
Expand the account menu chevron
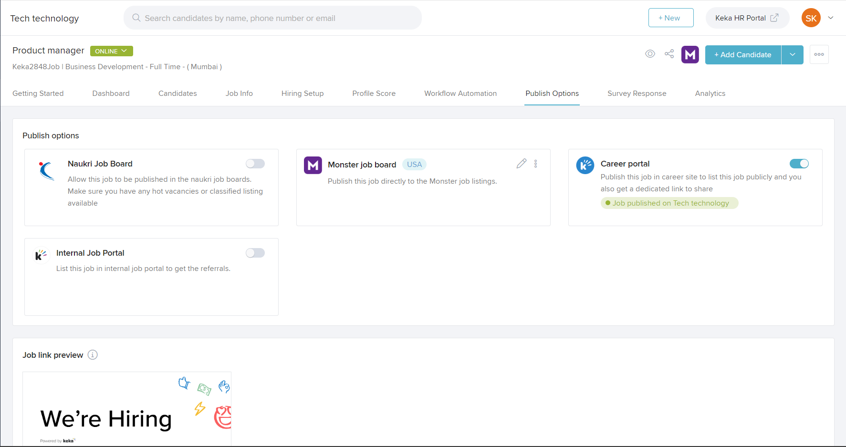(x=831, y=18)
